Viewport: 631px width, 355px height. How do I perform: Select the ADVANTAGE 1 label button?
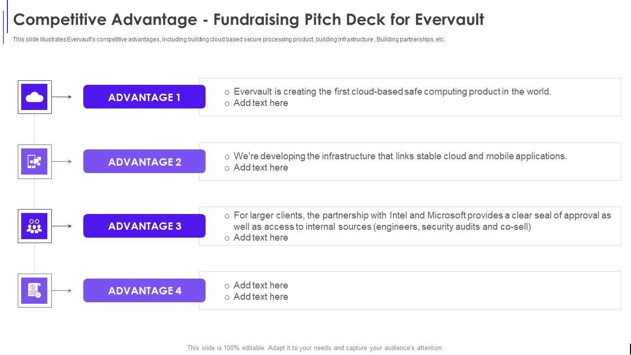[x=144, y=97]
